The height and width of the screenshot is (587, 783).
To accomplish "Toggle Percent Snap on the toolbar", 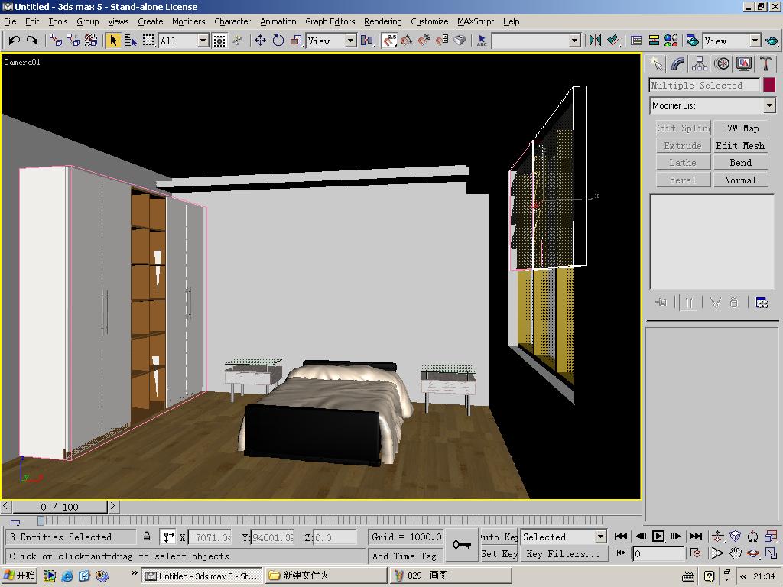I will [424, 41].
